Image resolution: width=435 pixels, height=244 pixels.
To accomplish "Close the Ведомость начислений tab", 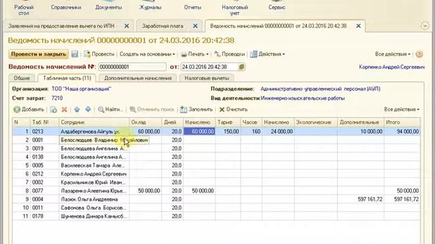I will pyautogui.click(x=358, y=26).
